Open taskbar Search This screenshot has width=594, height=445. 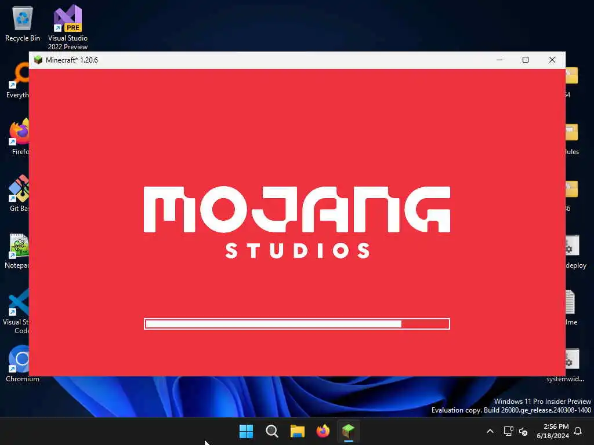click(x=271, y=431)
